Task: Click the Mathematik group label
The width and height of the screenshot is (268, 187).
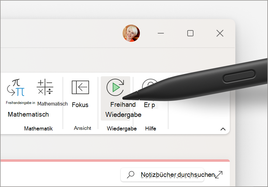Action: coord(39,129)
